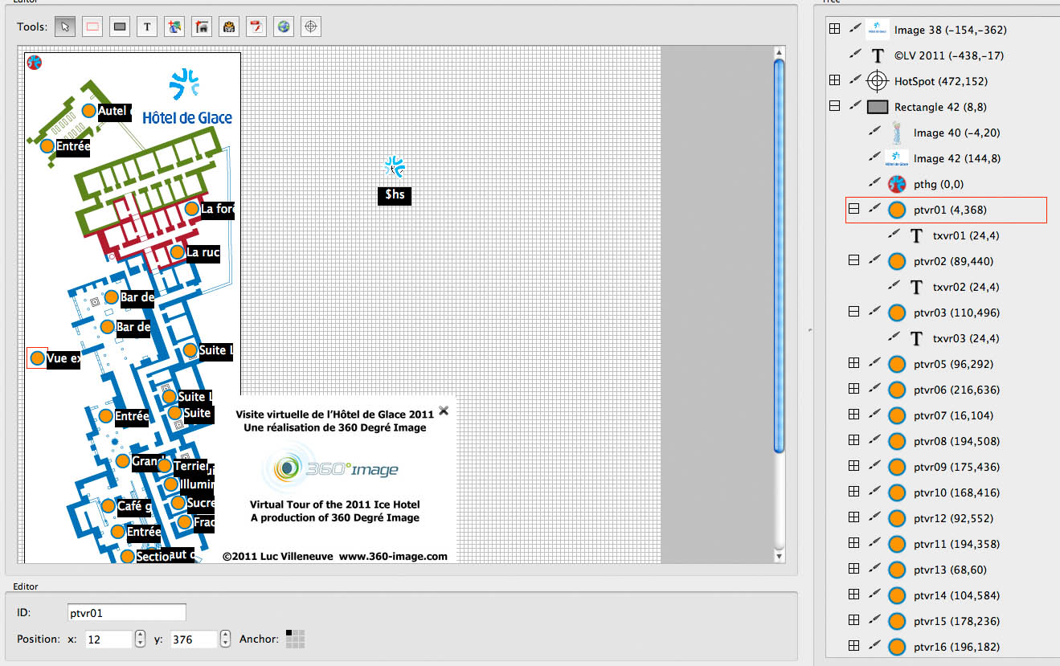Select the PDF/Flash document tool

pyautogui.click(x=256, y=27)
